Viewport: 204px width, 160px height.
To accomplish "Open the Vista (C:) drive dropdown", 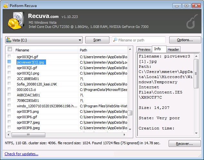I will pos(44,40).
